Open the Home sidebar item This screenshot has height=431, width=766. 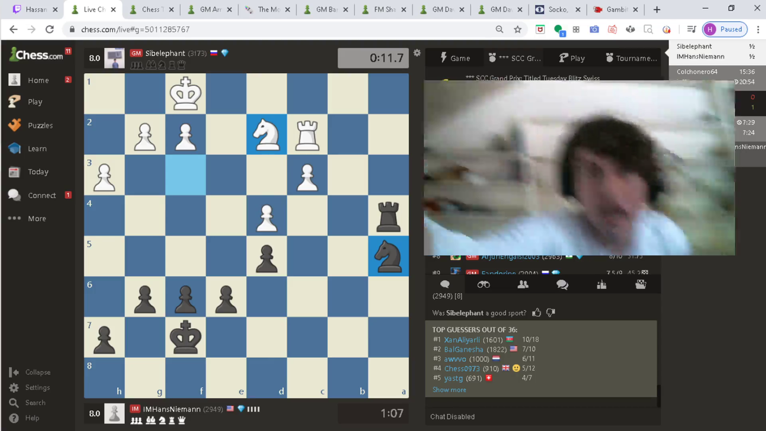click(39, 80)
